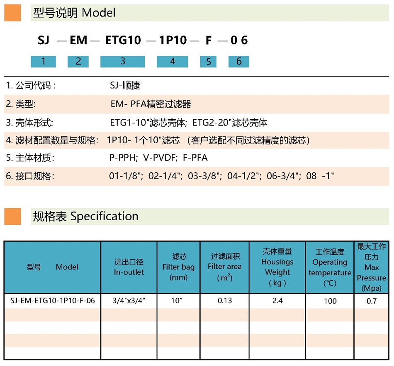Image resolution: width=394 pixels, height=366 pixels.
Task: Select the 公司代码 row with SJ-顺捷
Action: pyautogui.click(x=124, y=86)
